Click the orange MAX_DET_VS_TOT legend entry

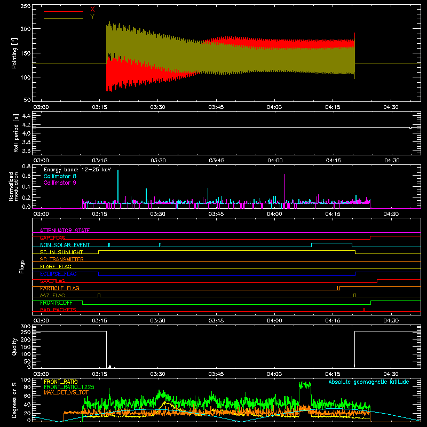coord(66,392)
